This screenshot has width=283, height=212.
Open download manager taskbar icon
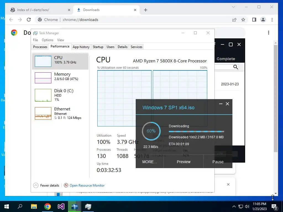click(x=75, y=206)
